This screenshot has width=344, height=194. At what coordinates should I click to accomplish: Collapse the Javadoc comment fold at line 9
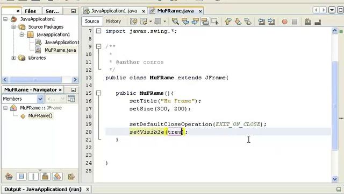(99, 46)
